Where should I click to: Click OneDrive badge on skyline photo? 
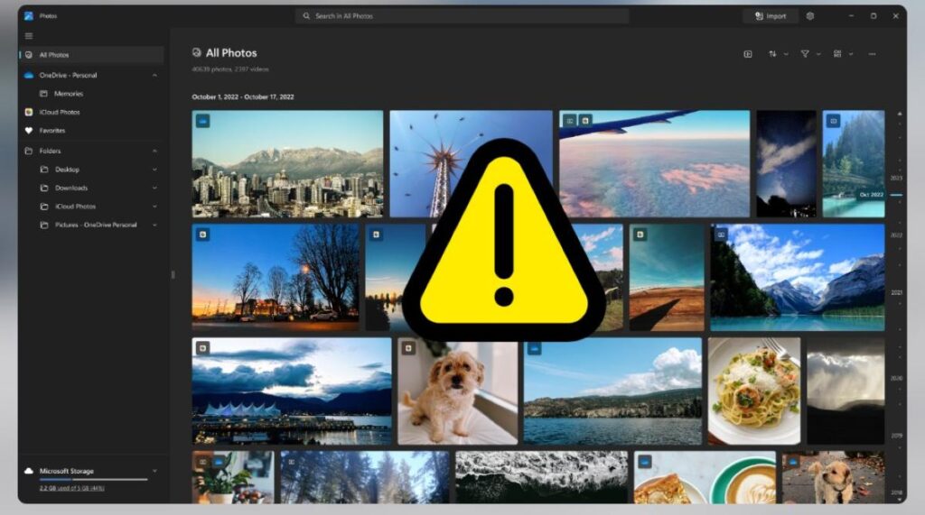(x=202, y=121)
